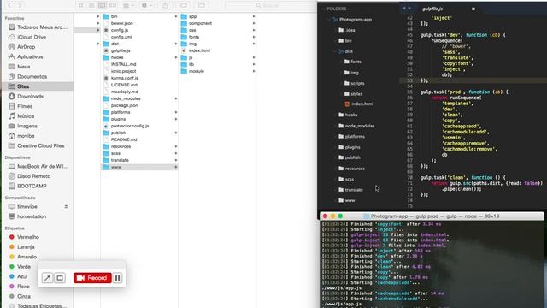Go forward in Finder with the forward arrow
This screenshot has width=547, height=308.
coord(20,5)
